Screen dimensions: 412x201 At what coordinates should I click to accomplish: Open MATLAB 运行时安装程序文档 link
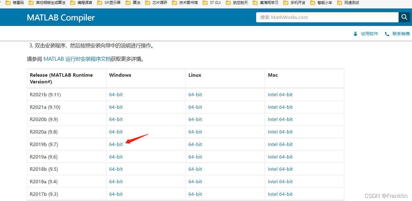pyautogui.click(x=77, y=59)
